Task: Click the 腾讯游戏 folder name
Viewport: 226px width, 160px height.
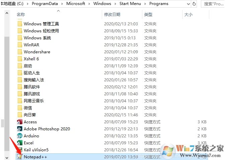Action: click(x=32, y=94)
